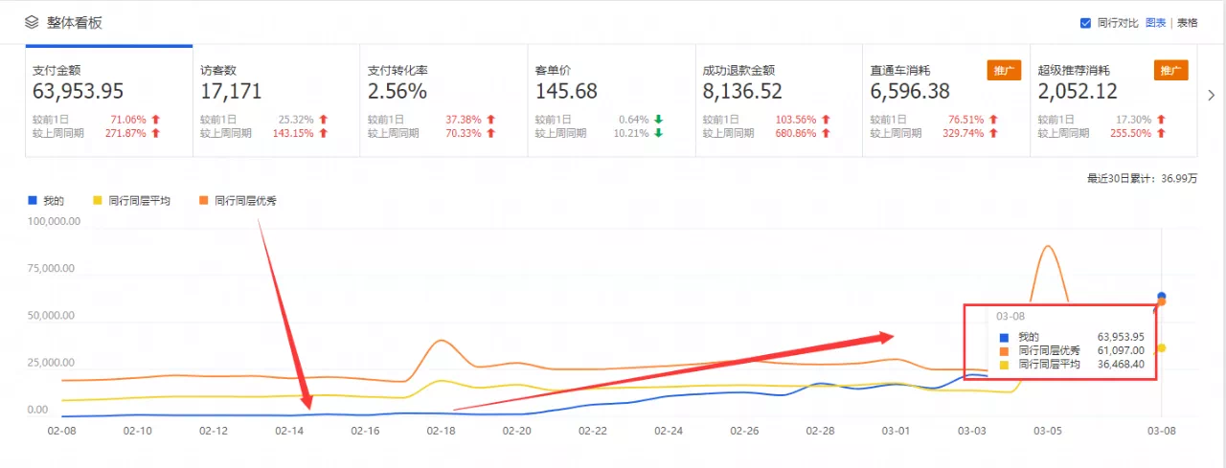The width and height of the screenshot is (1226, 468).
Task: Click the 02-08 x-axis date label
Action: tap(62, 432)
